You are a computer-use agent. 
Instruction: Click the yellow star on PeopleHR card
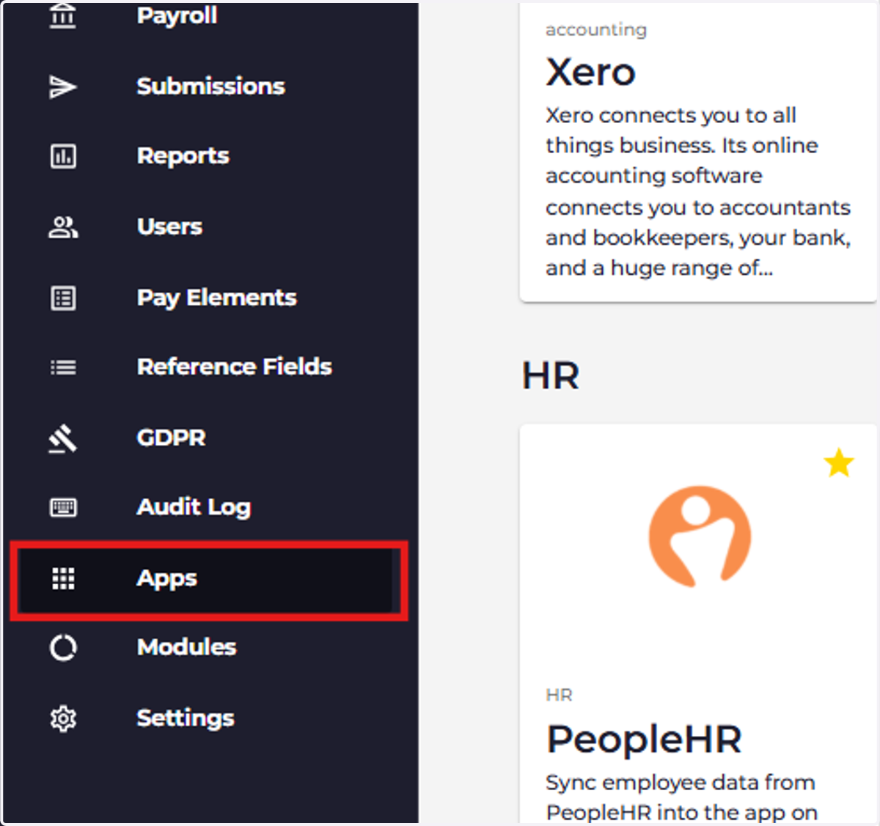pos(838,463)
